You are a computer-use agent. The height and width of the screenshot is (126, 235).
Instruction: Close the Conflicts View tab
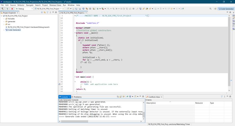(161, 97)
